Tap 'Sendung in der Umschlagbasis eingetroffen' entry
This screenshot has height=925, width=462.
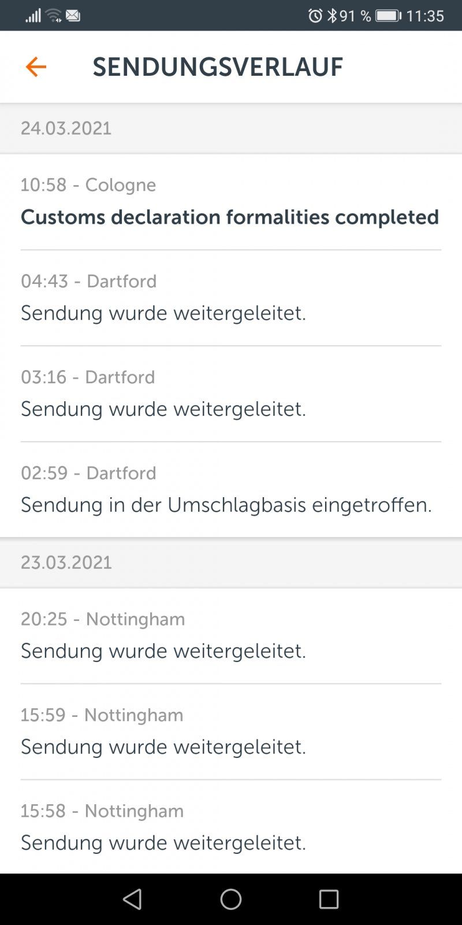[226, 505]
